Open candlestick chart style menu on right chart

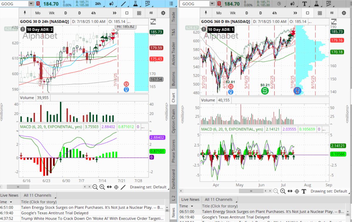tap(292, 4)
